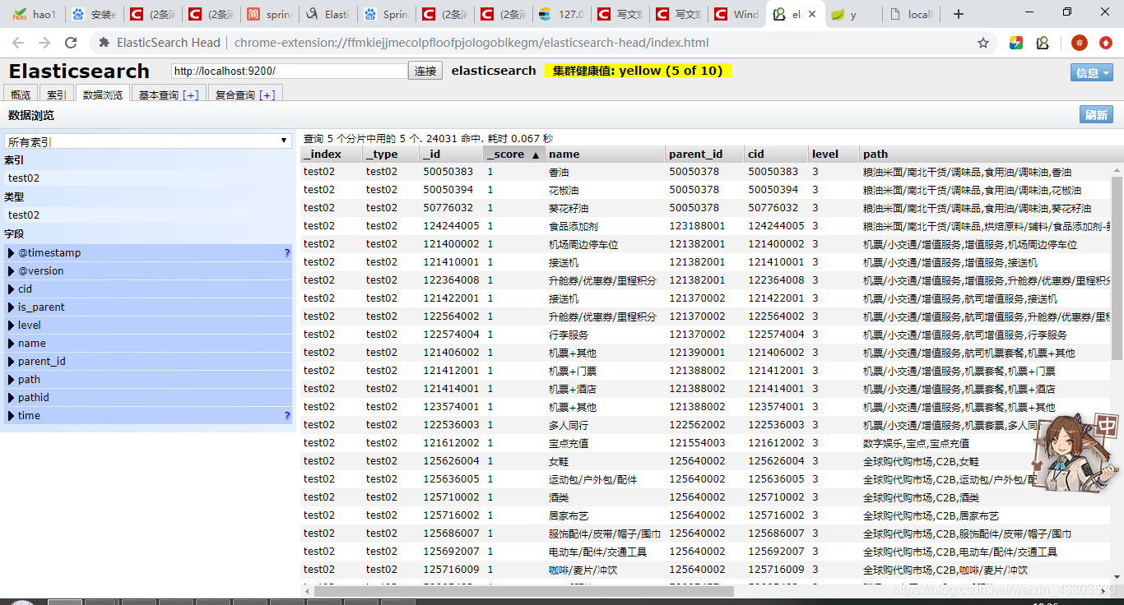
Task: Click the name cell 花椒油
Action: tap(564, 190)
